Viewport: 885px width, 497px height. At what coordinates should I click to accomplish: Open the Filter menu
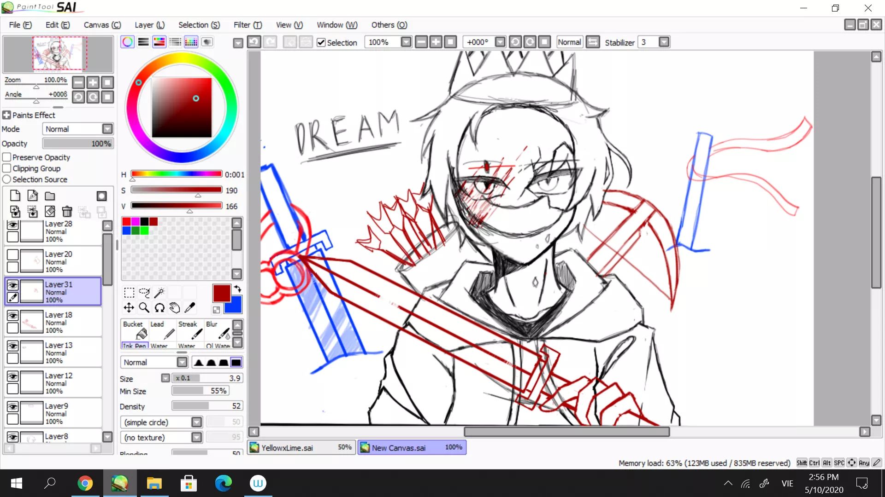click(248, 25)
